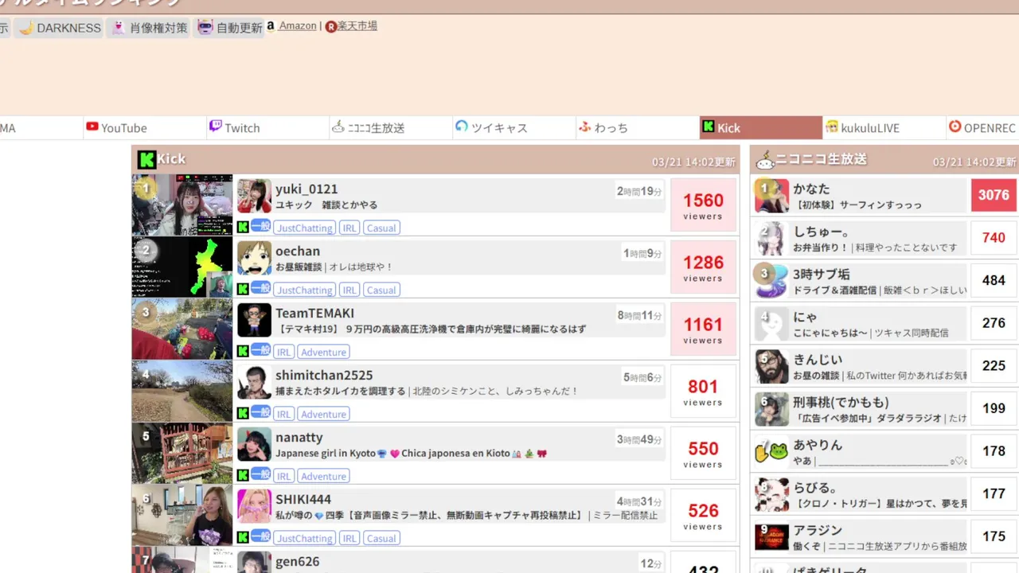Viewport: 1019px width, 573px height.
Task: Click nanatty avatar icon
Action: [x=254, y=444]
